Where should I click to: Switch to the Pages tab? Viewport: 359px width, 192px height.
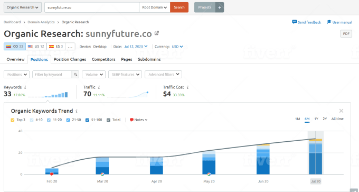tap(127, 59)
